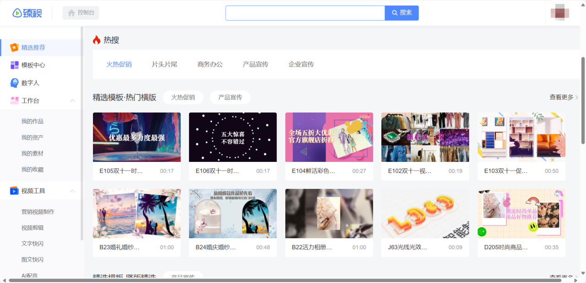
Task: Click the 数字人 head icon
Action: coord(15,83)
